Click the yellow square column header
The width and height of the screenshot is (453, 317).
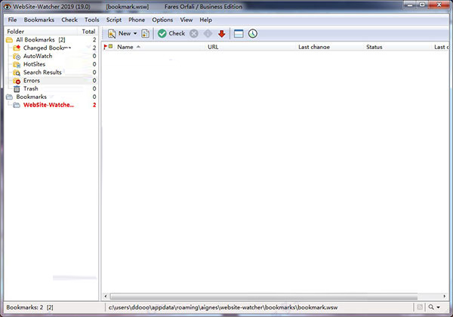[x=111, y=46]
